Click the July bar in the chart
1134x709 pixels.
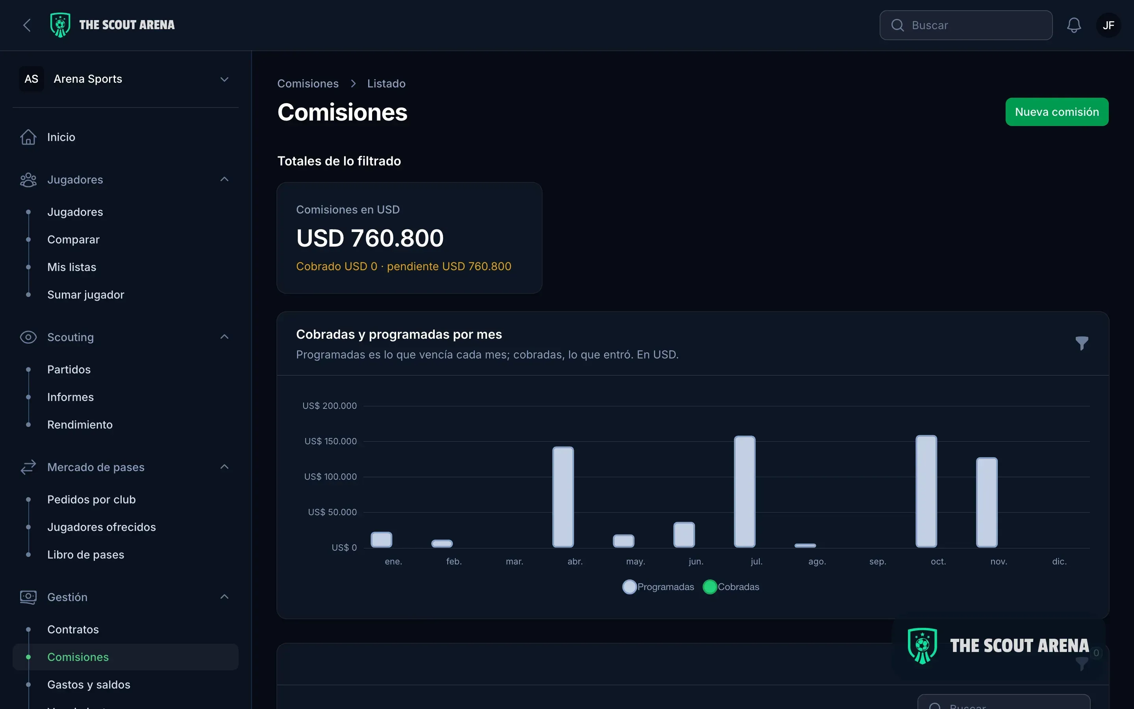tap(745, 492)
